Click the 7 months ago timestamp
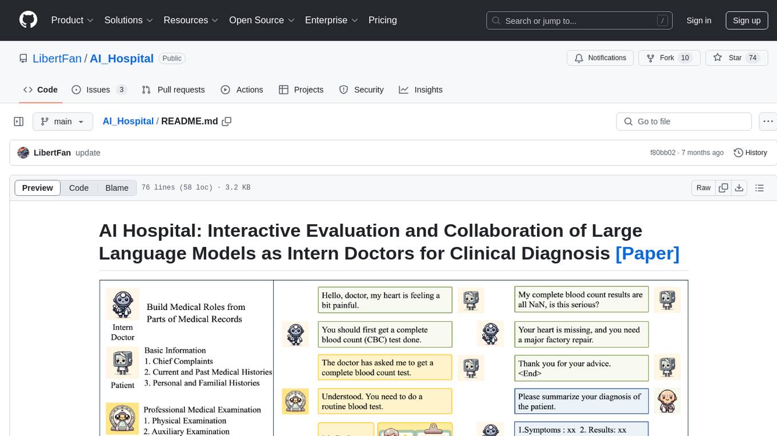 pyautogui.click(x=702, y=152)
